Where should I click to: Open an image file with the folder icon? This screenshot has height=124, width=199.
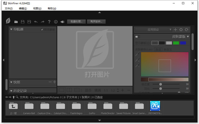coord(16,22)
